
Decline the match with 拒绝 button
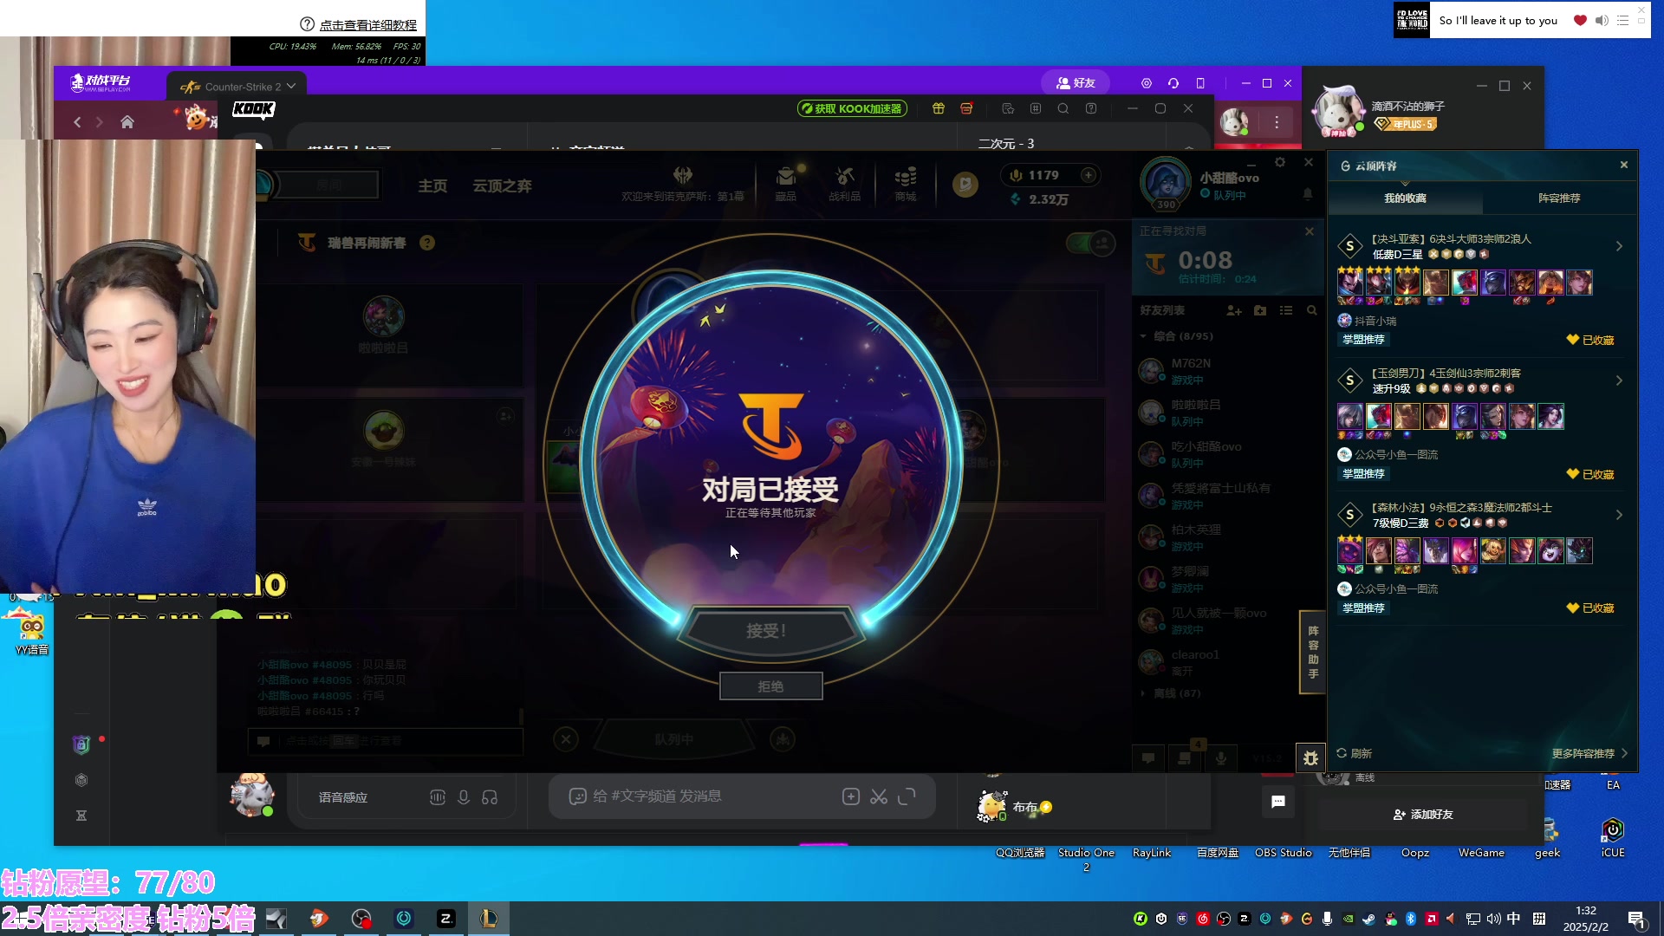pos(770,686)
